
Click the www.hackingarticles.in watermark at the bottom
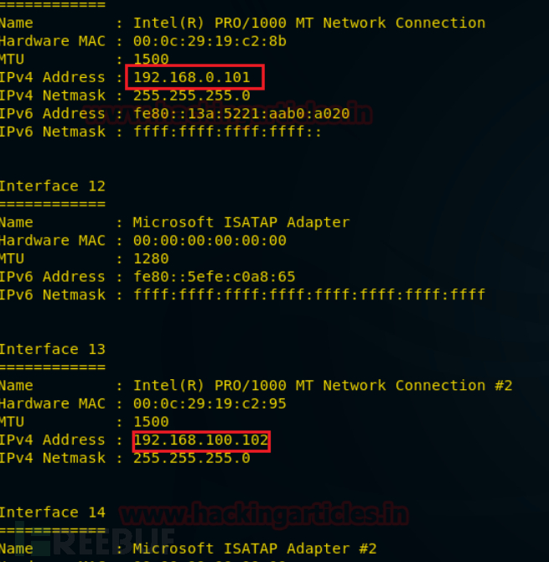coord(264,515)
